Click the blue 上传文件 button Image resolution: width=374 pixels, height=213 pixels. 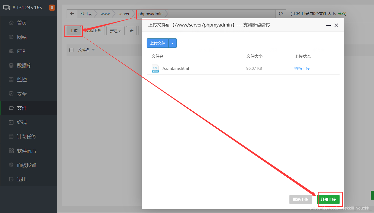click(158, 43)
